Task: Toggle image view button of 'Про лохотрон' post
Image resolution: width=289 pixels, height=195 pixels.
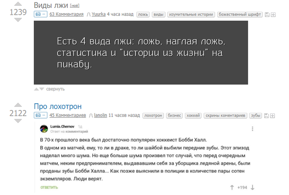Action: (x=40, y=115)
